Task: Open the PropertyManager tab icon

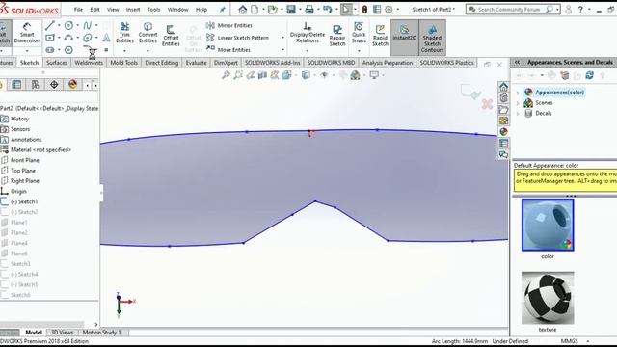Action: (16, 85)
